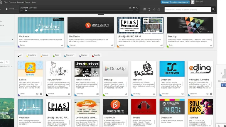The image size is (226, 127).
Task: Click the user profile avatar
Action: coord(193,2)
